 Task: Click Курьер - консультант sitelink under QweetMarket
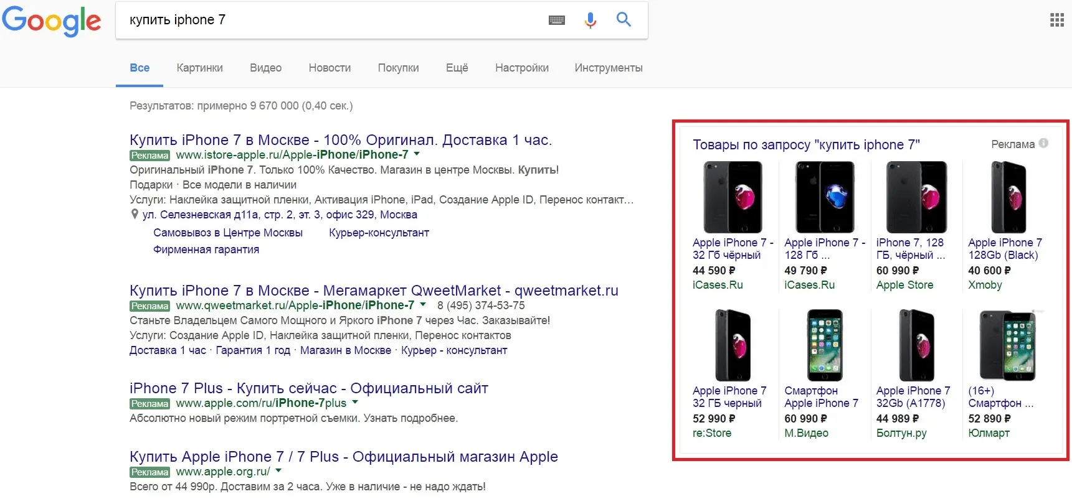(x=454, y=350)
